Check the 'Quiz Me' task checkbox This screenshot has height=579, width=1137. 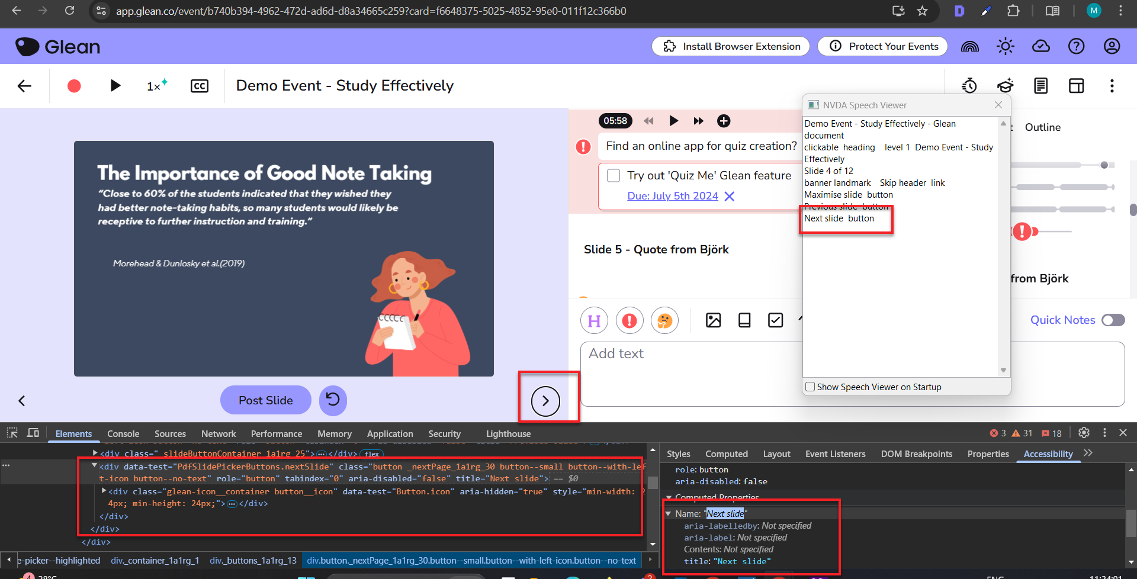pos(614,176)
